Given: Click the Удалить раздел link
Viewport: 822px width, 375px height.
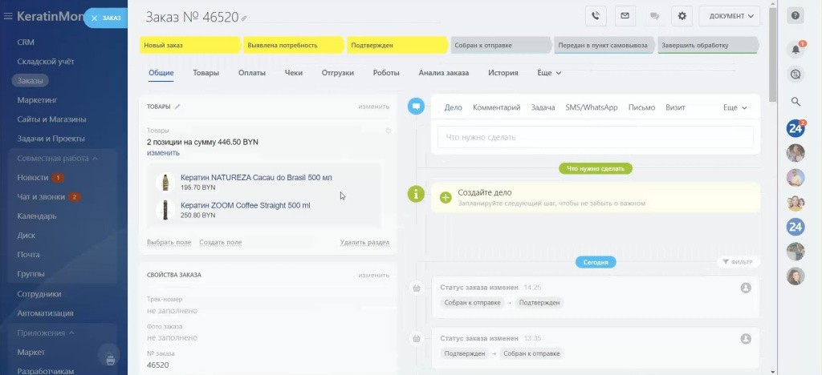Looking at the screenshot, I should [x=364, y=242].
